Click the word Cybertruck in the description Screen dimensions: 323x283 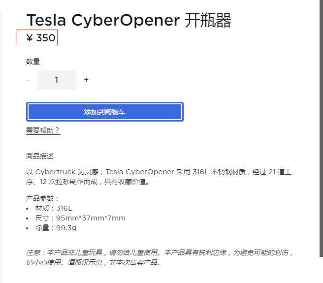pos(54,172)
